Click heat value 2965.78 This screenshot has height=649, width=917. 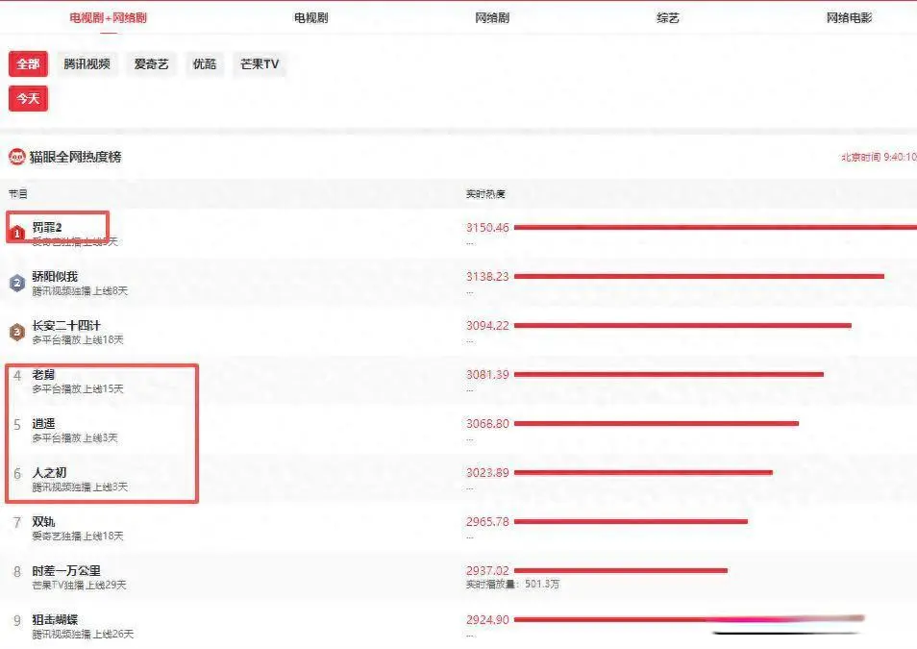click(487, 521)
